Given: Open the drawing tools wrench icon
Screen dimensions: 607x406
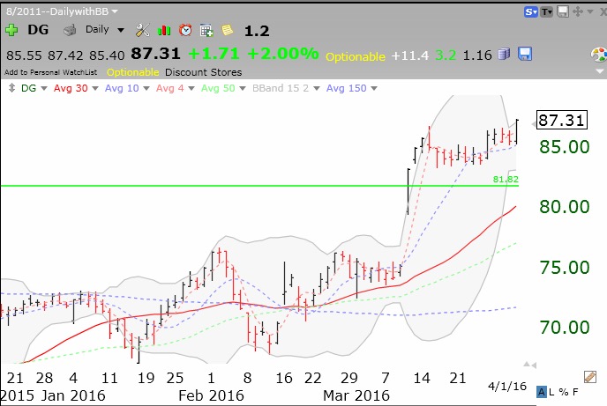Looking at the screenshot, I should click(x=143, y=30).
